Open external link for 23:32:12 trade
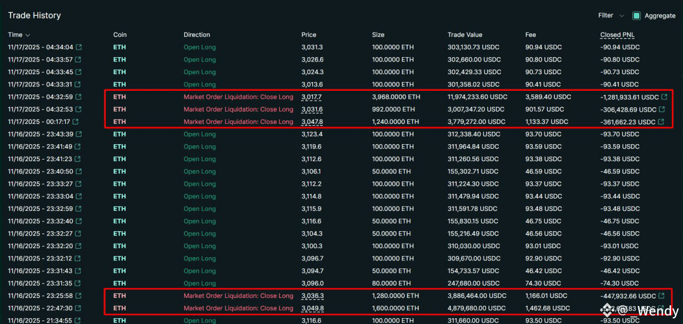This screenshot has height=324, width=683. point(78,258)
